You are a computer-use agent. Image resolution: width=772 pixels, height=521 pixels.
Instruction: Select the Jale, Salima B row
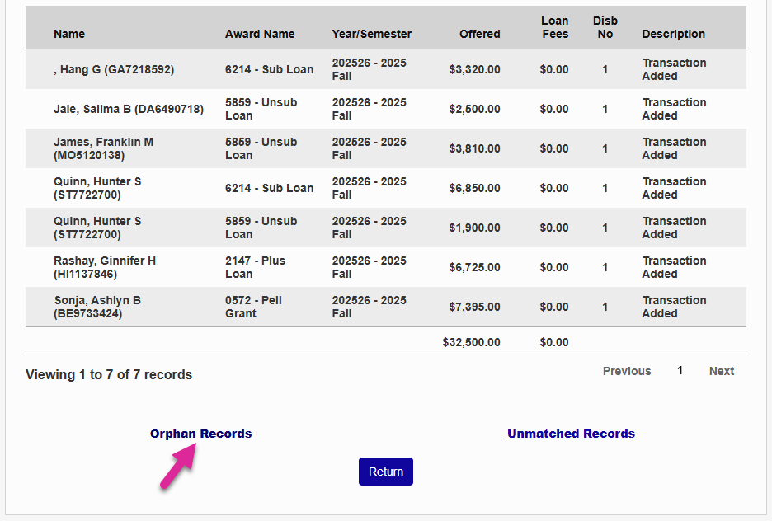click(x=129, y=109)
